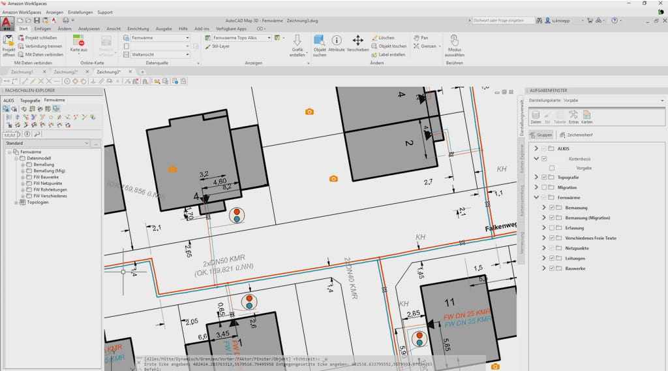Open the Weltansicht dropdown
Image resolution: width=668 pixels, height=371 pixels.
click(x=187, y=54)
